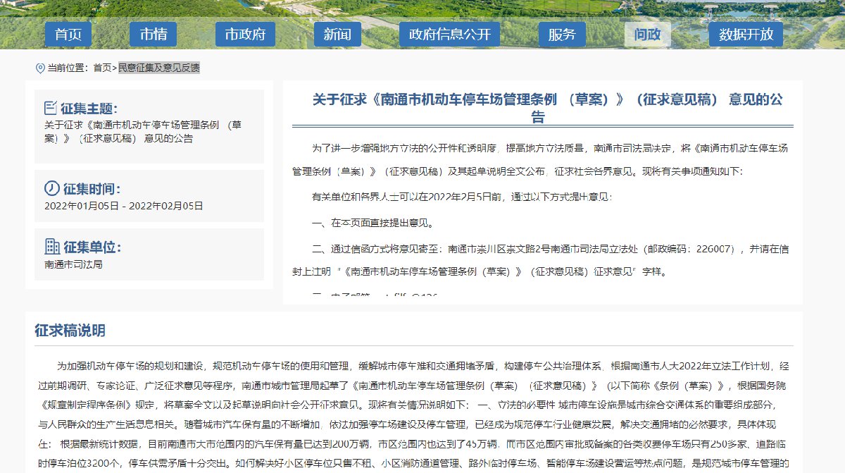Image resolution: width=845 pixels, height=473 pixels.
Task: Click the location pin icon beside 当前位置
Action: point(39,68)
